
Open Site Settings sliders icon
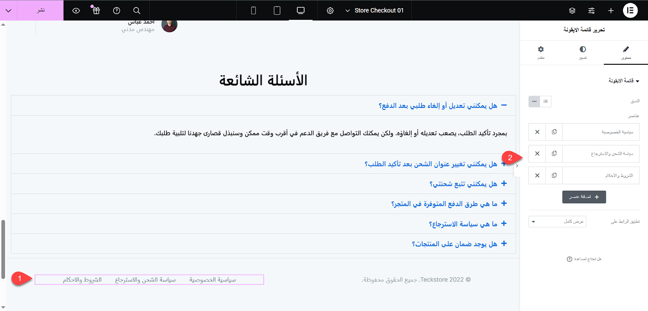point(591,11)
